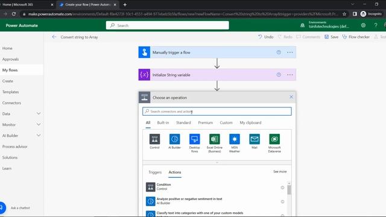Switch to the Standard tab
The width and height of the screenshot is (386, 217).
(183, 122)
